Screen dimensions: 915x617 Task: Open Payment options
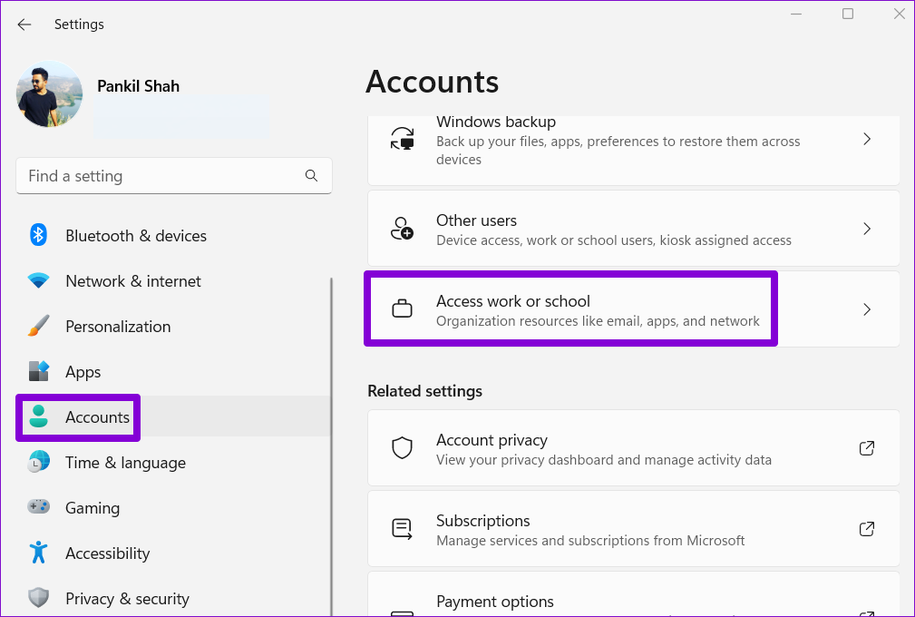coord(634,594)
